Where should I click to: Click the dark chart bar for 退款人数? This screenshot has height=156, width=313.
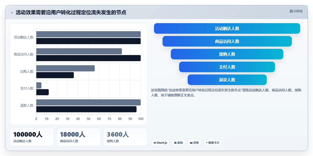point(86,109)
